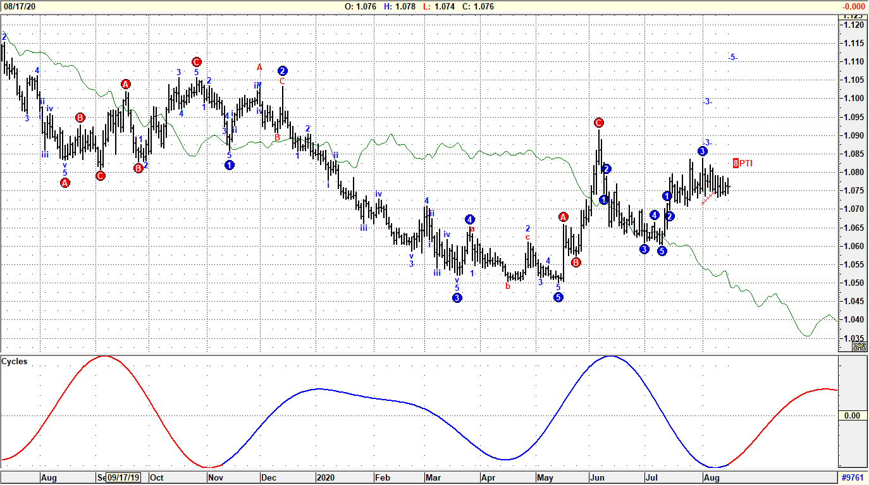The image size is (869, 485).
Task: Click the red circled A label near the May low
Action: [563, 217]
